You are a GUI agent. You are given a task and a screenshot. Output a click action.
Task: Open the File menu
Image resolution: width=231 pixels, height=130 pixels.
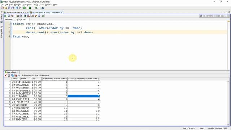[x=2, y=5]
